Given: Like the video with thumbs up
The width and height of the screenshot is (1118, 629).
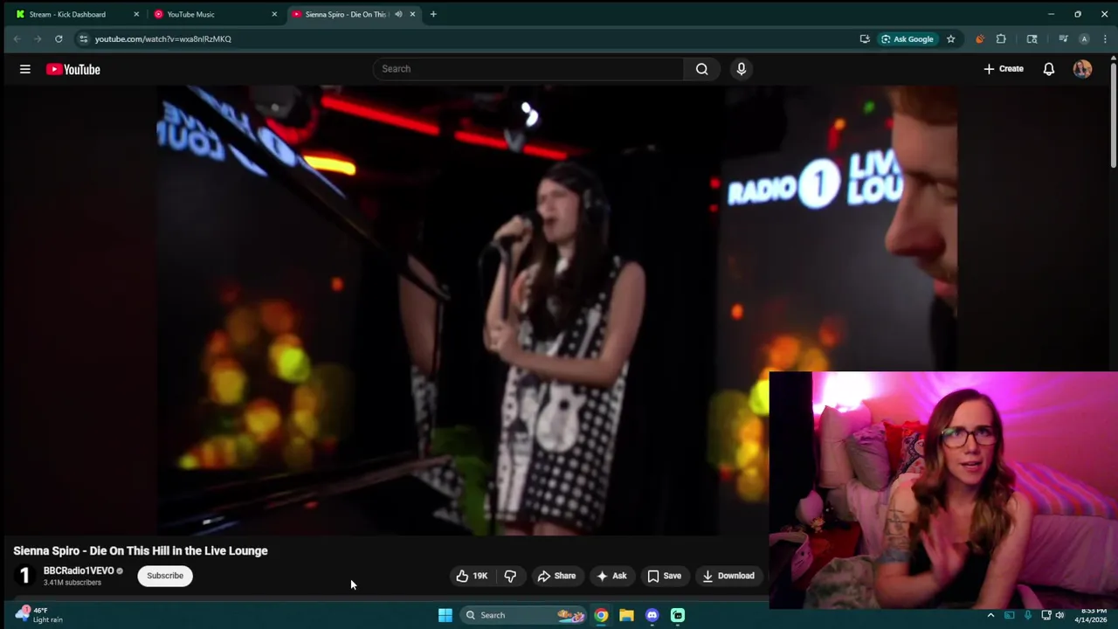Looking at the screenshot, I should pos(472,576).
